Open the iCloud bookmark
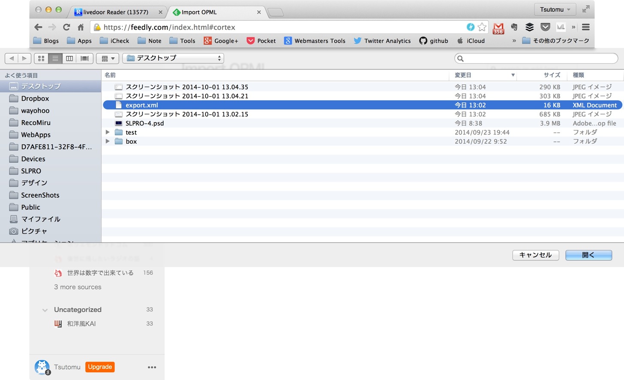This screenshot has width=624, height=380. pyautogui.click(x=471, y=41)
